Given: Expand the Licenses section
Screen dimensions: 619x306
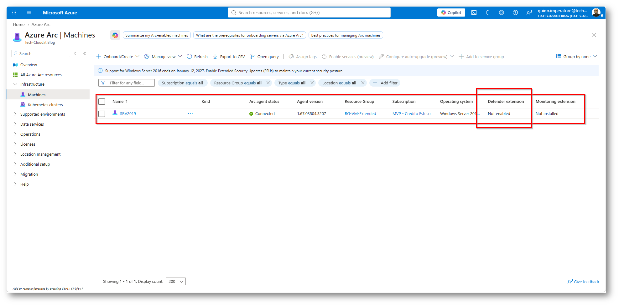Looking at the screenshot, I should tap(15, 144).
